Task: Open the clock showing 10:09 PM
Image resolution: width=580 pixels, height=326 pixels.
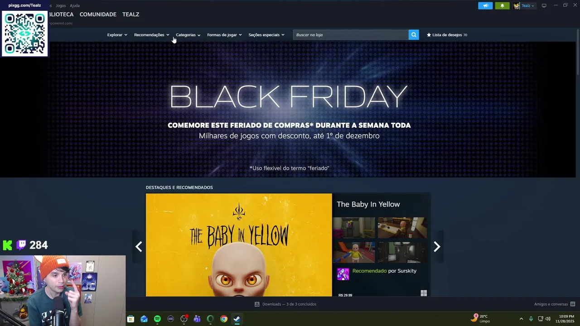Action: (565, 319)
